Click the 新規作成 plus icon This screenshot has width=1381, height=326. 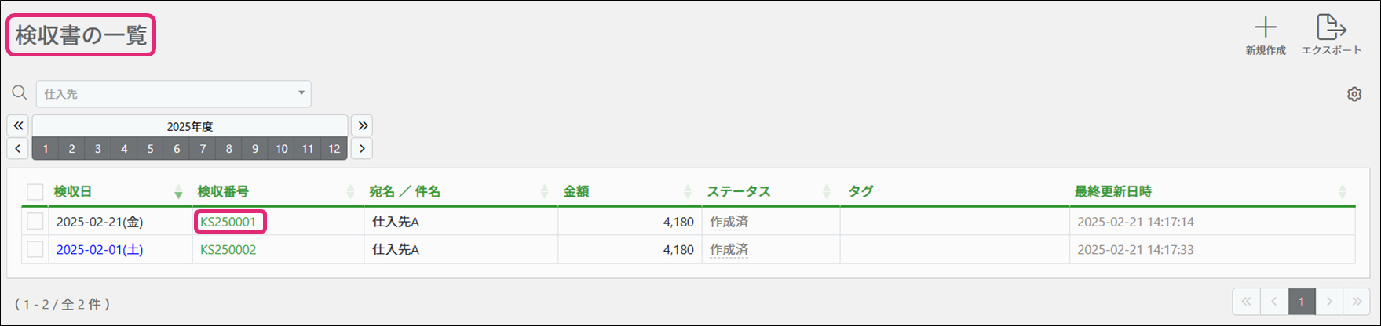[1265, 28]
